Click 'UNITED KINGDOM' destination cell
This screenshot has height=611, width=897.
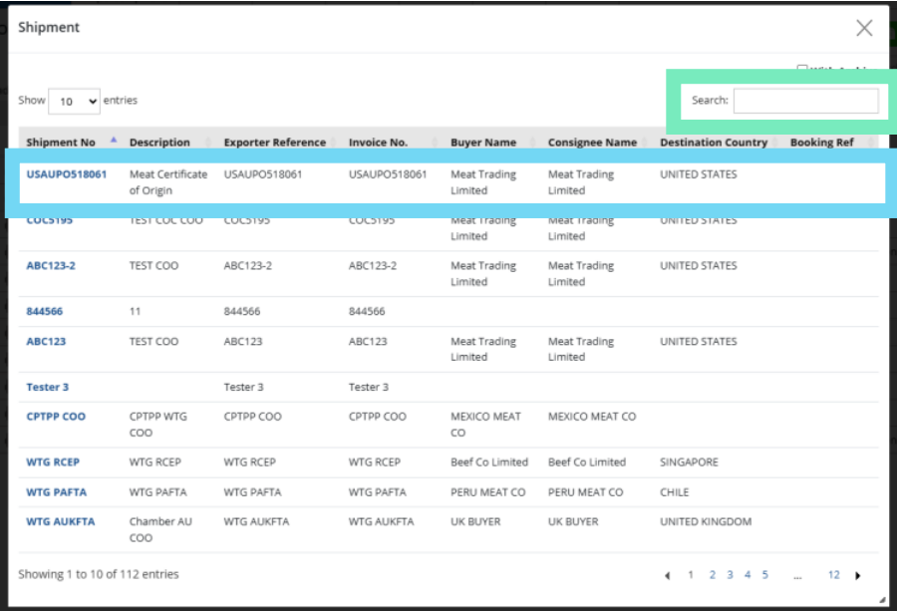(x=706, y=521)
